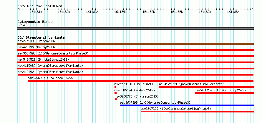Viewport: 262px width, 123px height.
Task: Click the red nsv5468252 variant bar
Action: pos(224,93)
